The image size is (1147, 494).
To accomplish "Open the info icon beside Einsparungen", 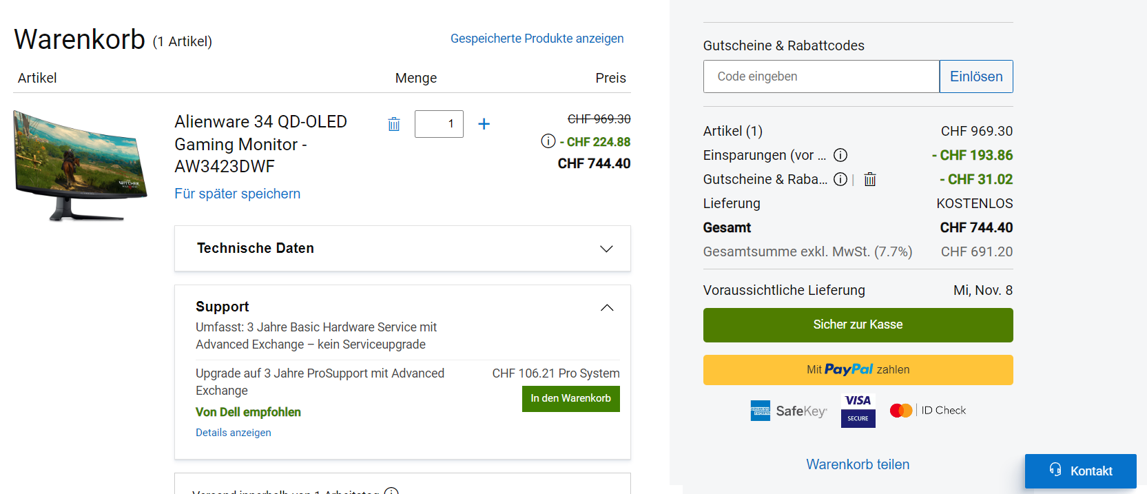I will [x=840, y=155].
